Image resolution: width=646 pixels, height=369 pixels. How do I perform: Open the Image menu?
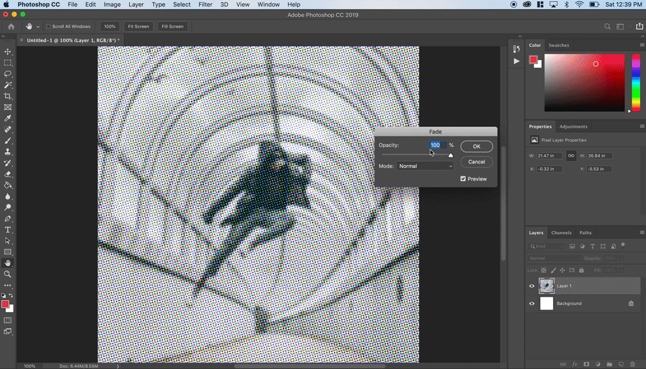point(112,5)
